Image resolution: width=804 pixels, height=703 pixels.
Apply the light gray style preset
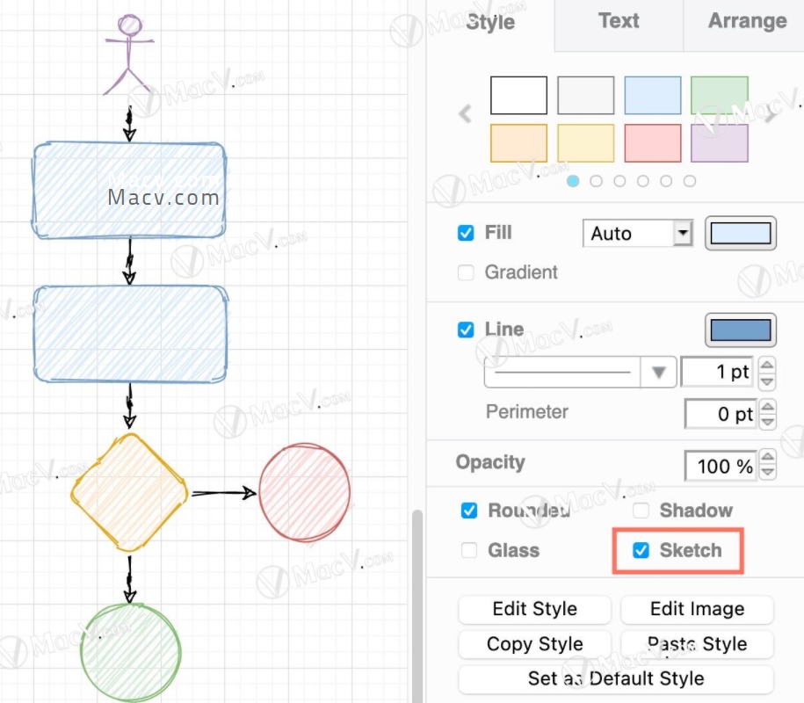pos(585,96)
